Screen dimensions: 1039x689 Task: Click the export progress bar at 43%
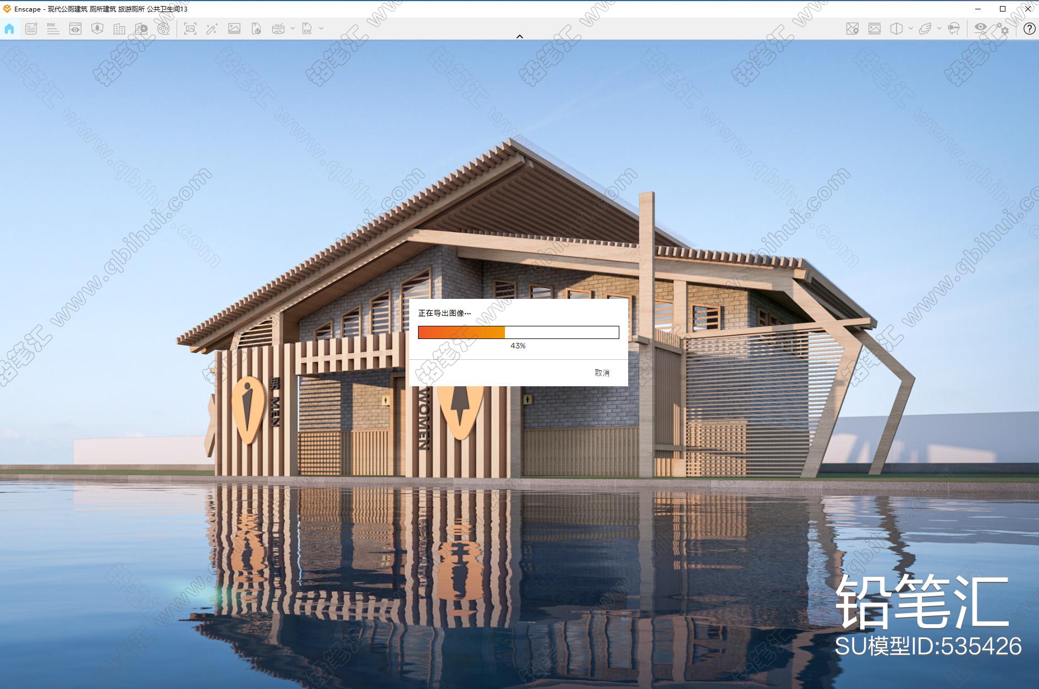(x=518, y=332)
